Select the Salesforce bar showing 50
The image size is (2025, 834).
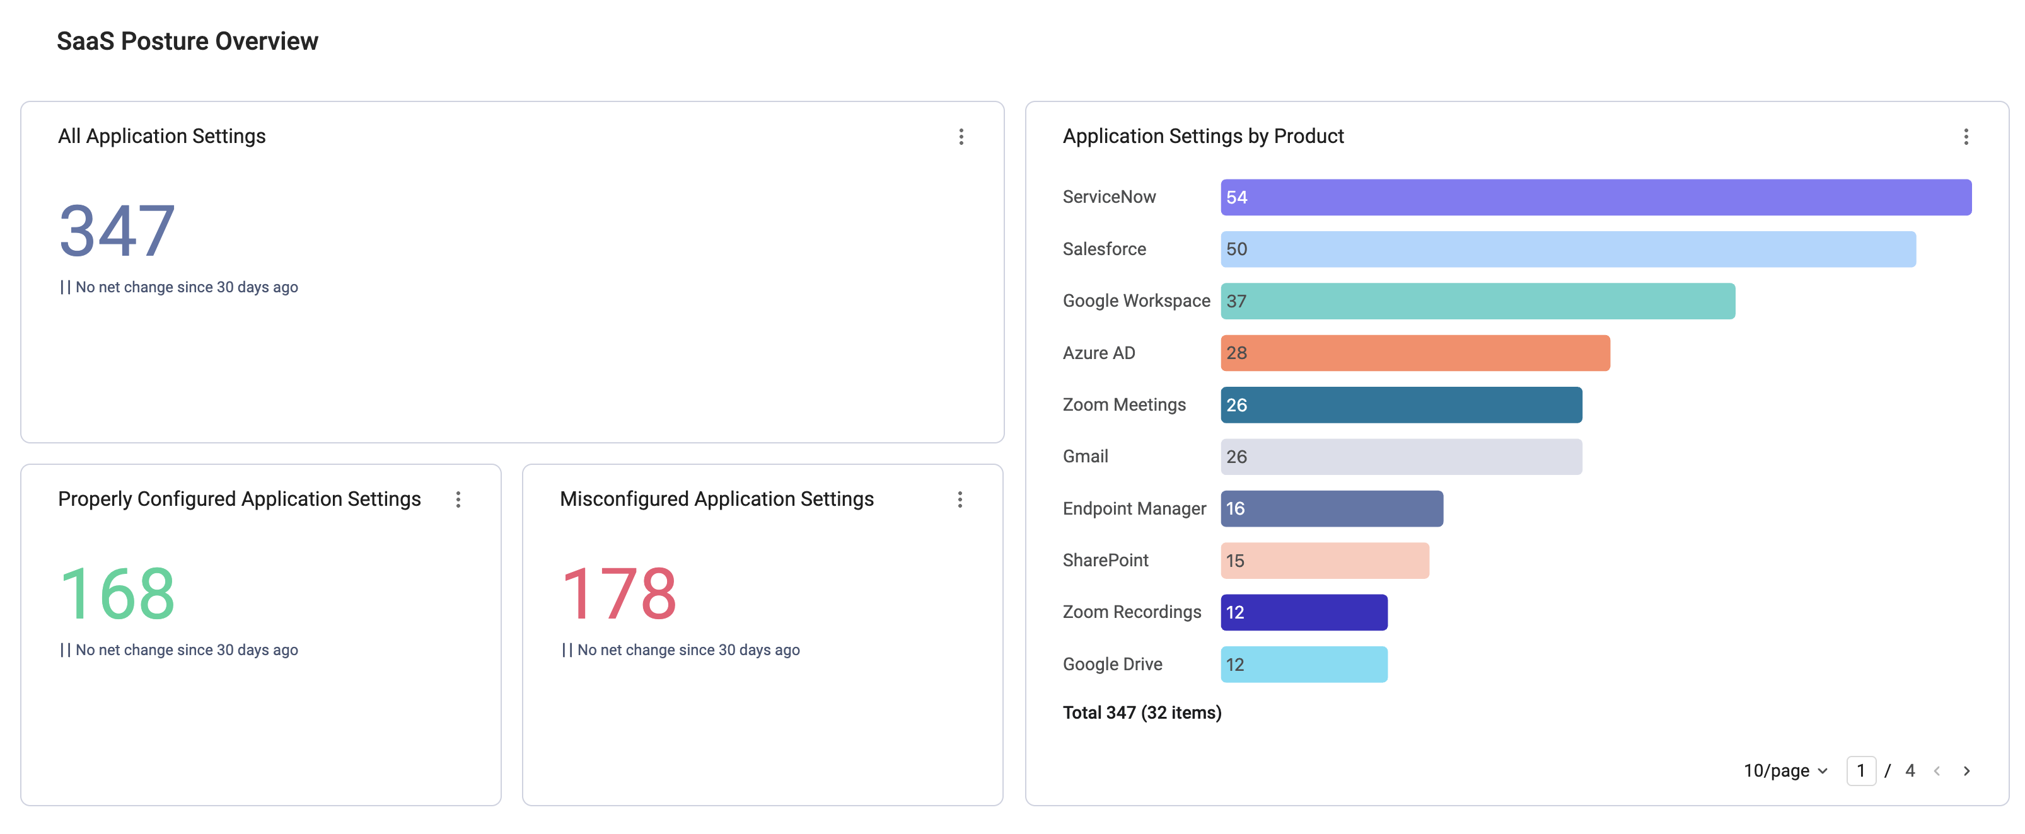click(x=1569, y=249)
